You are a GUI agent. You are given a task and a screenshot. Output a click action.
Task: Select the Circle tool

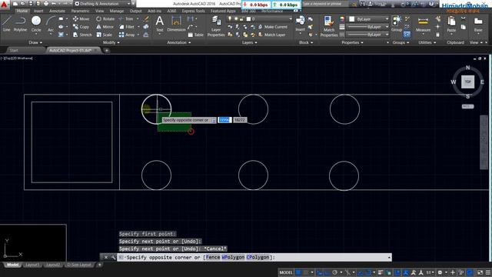(x=36, y=24)
